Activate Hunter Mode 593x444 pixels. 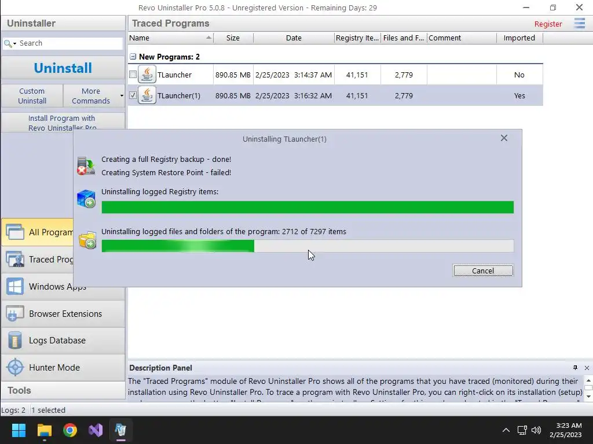click(63, 367)
